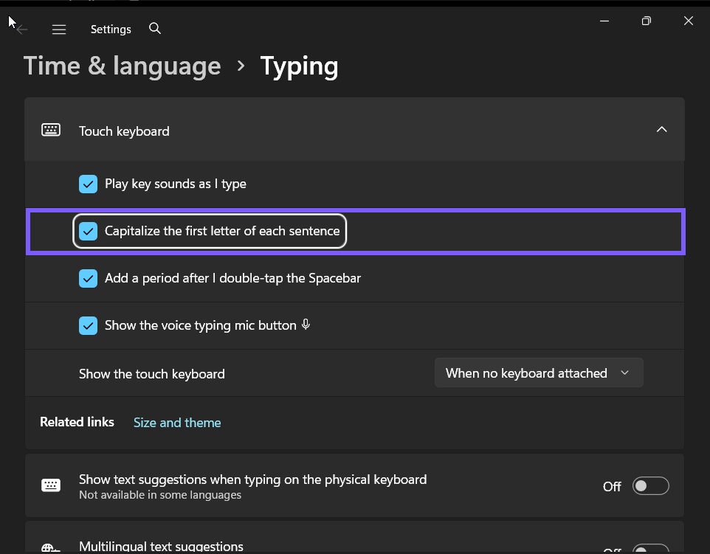The width and height of the screenshot is (710, 554).
Task: Click the Typing page heading
Action: (x=300, y=67)
